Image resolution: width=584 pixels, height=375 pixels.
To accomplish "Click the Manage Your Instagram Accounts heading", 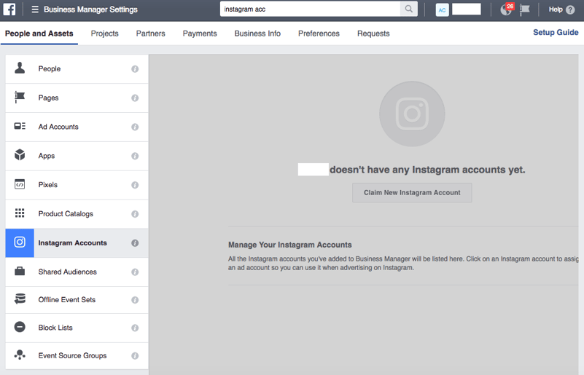I will 289,245.
